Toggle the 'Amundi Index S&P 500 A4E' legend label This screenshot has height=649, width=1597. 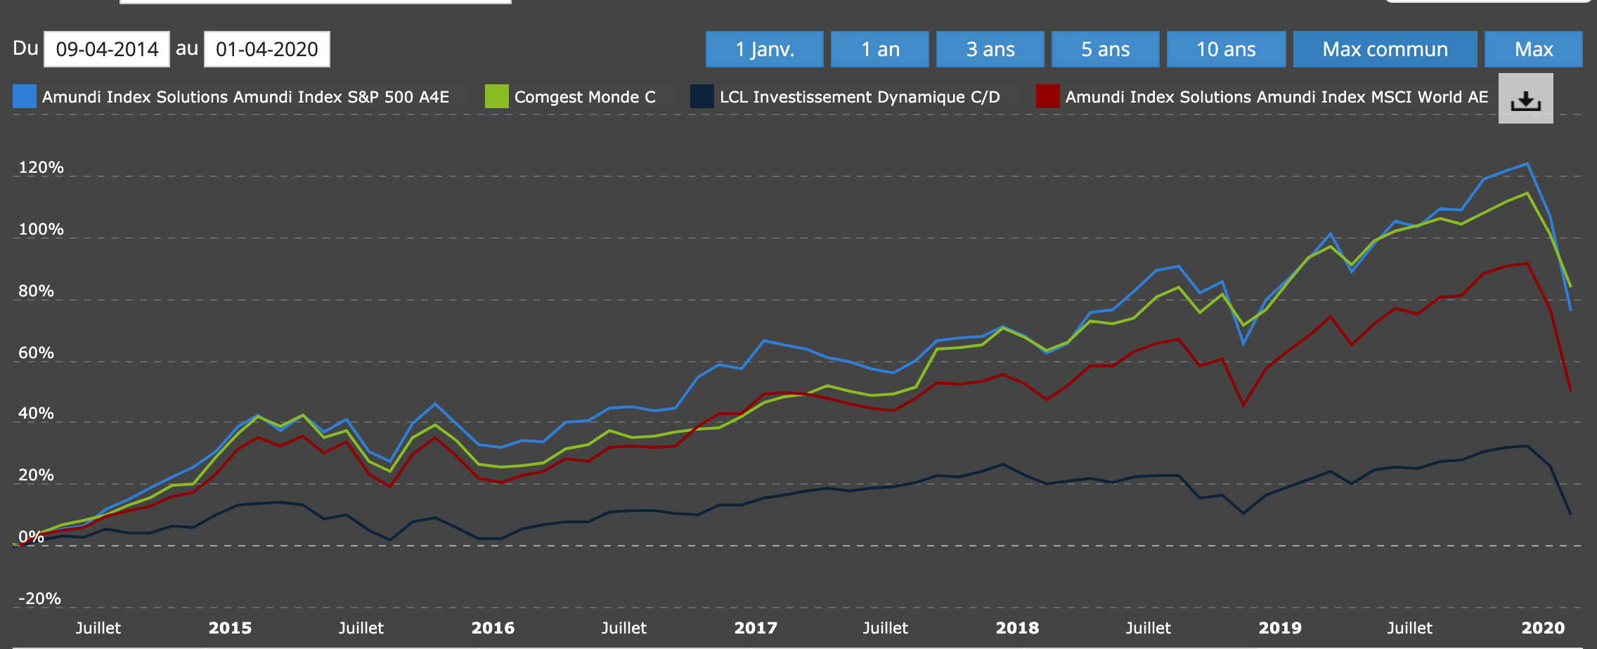245,97
